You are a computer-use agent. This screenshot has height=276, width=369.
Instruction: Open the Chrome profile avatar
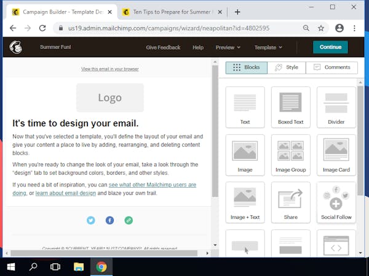point(339,28)
